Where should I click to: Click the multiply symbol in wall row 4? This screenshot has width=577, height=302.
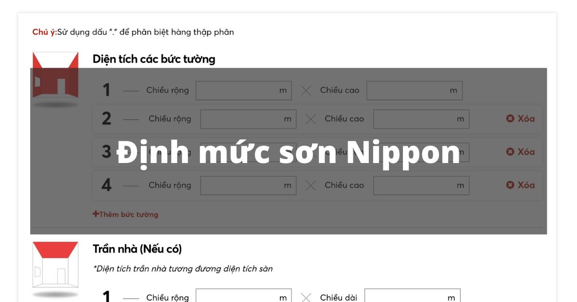tap(311, 186)
